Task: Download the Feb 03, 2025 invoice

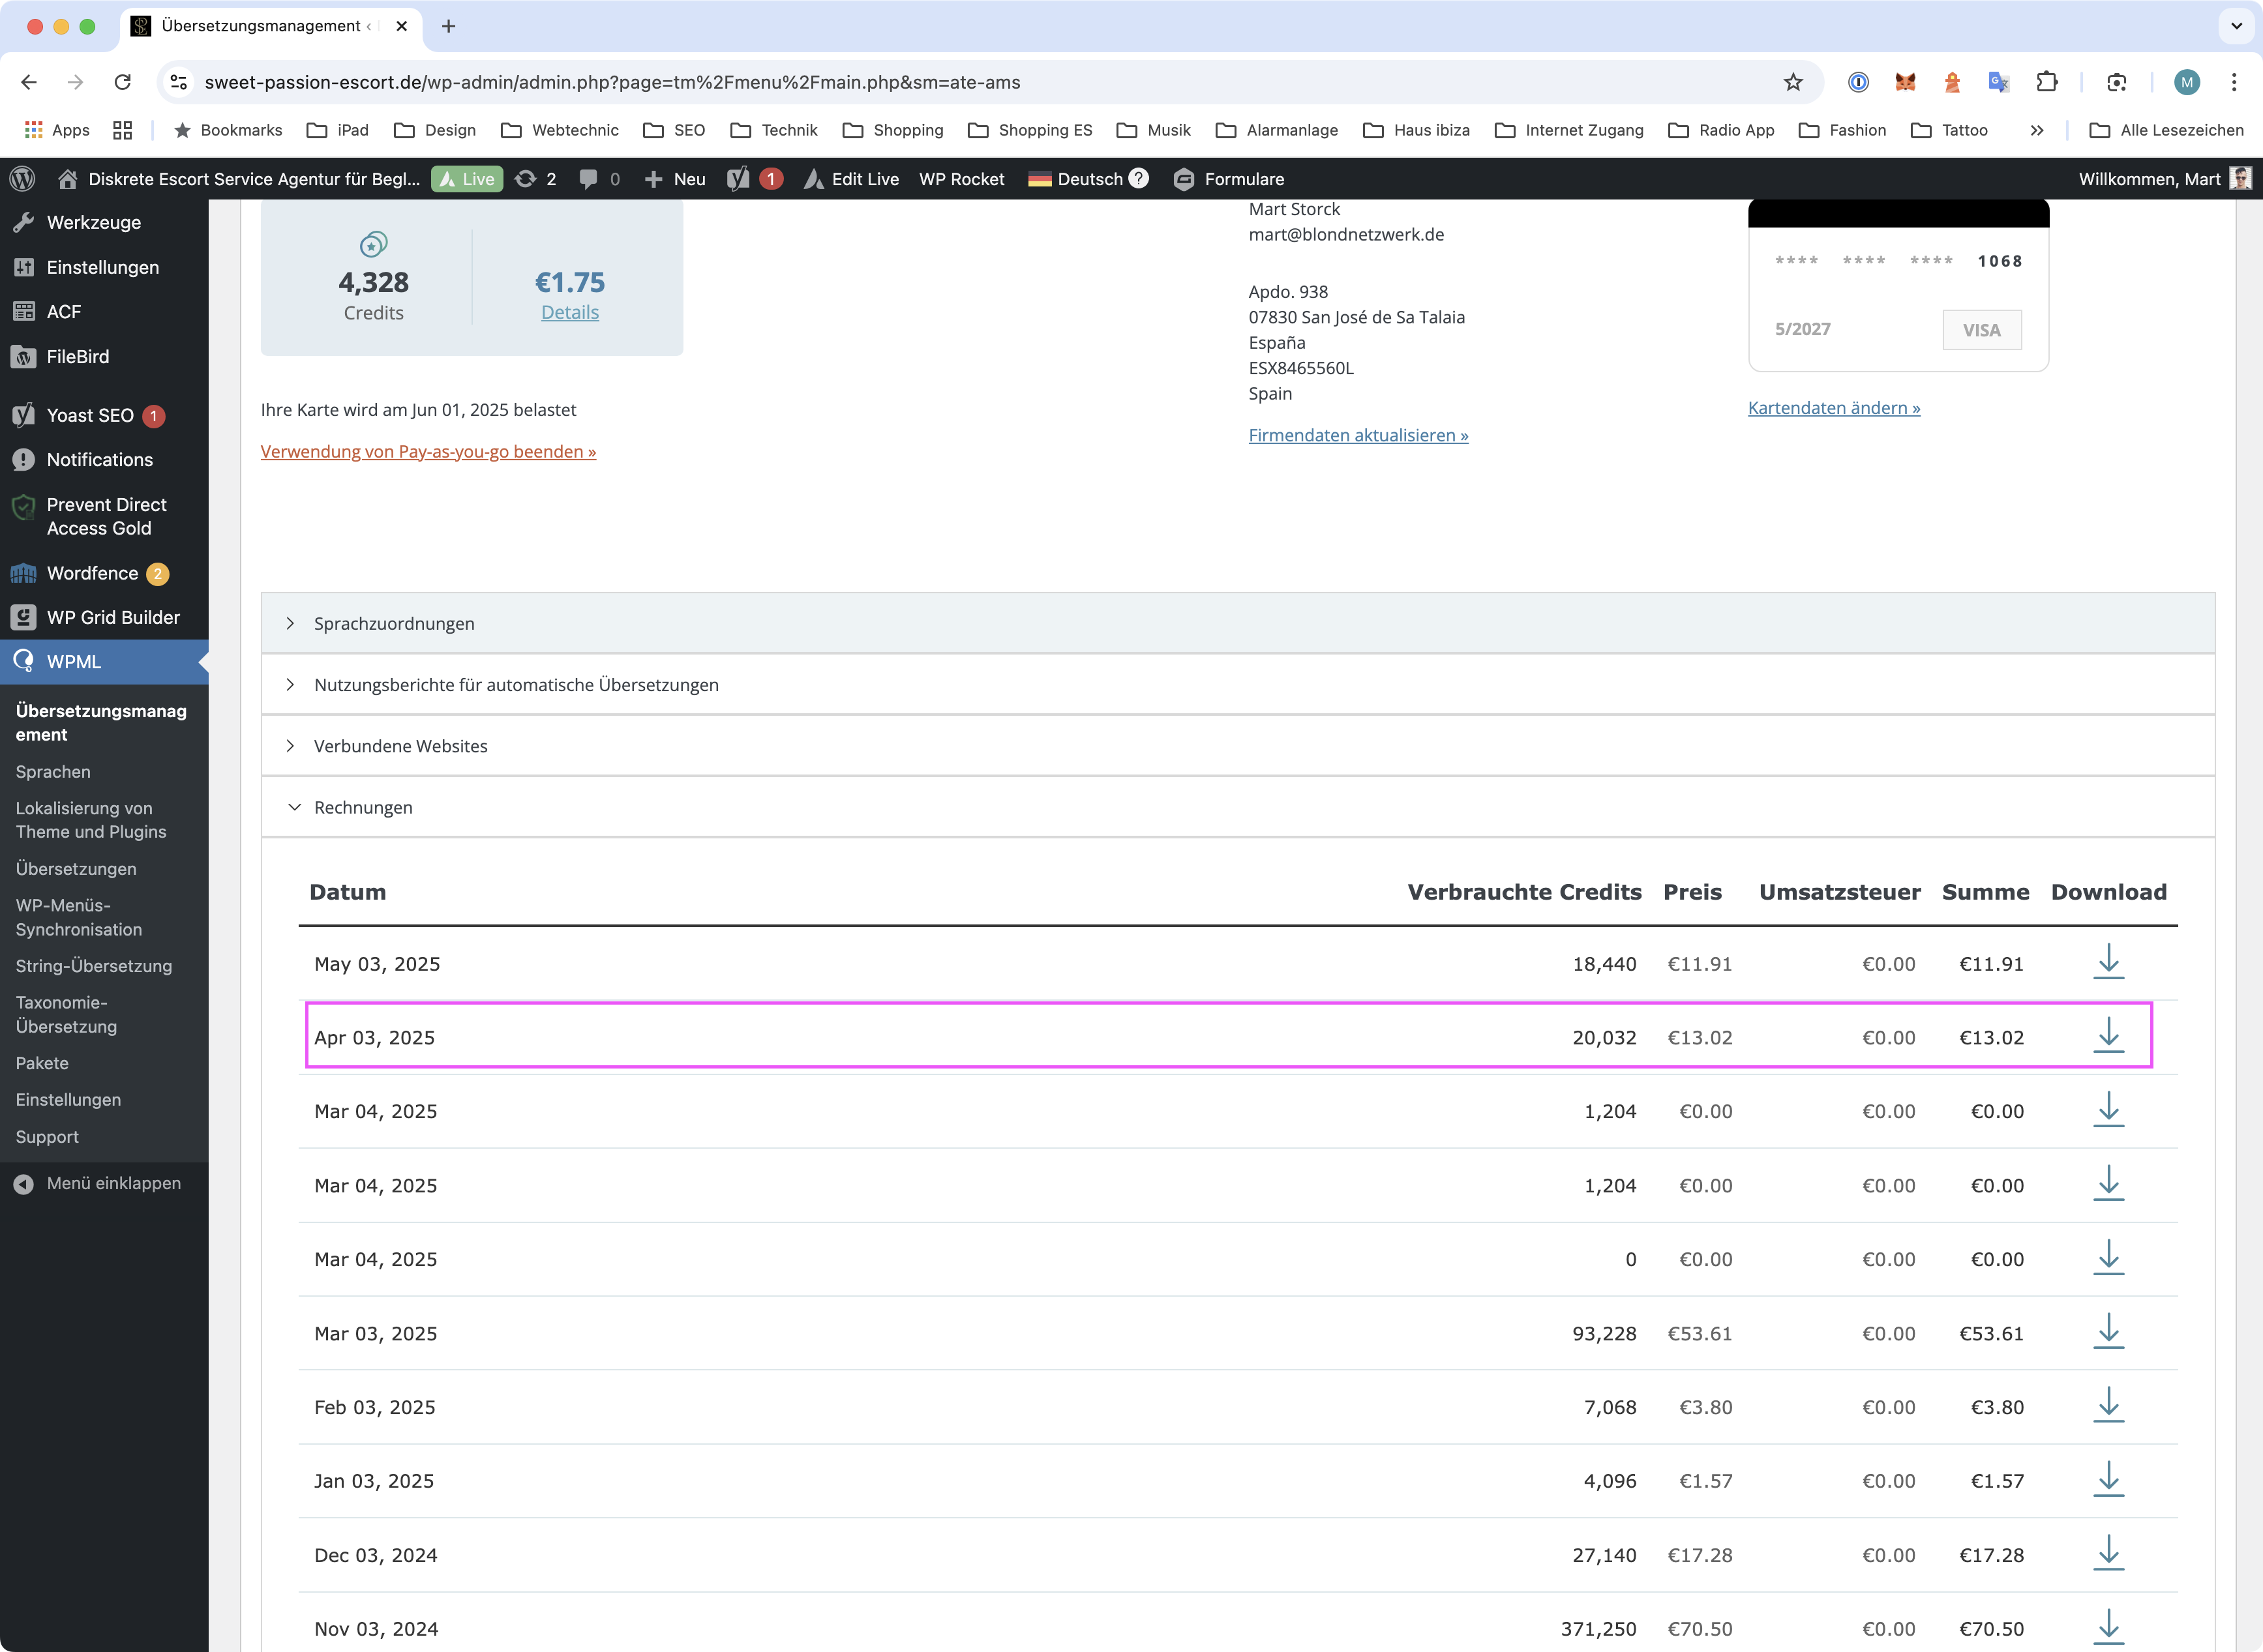Action: point(2108,1406)
